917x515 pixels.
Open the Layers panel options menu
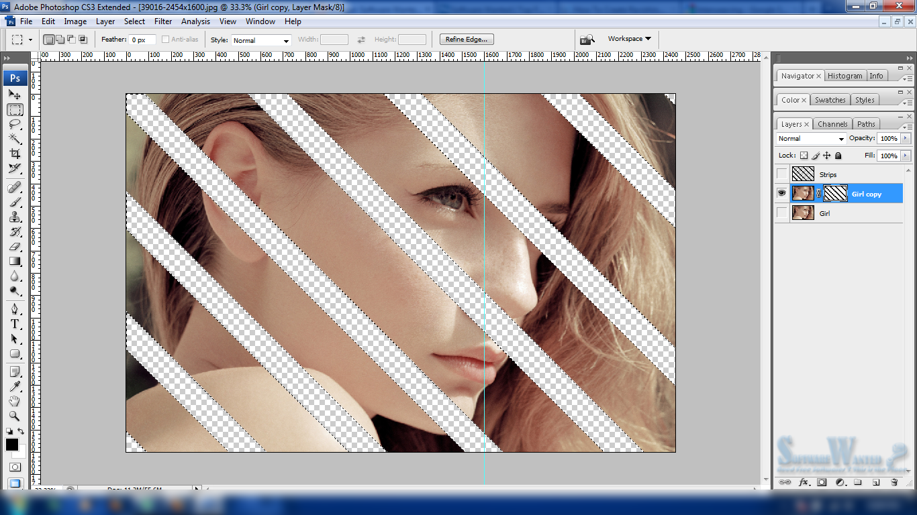click(907, 127)
